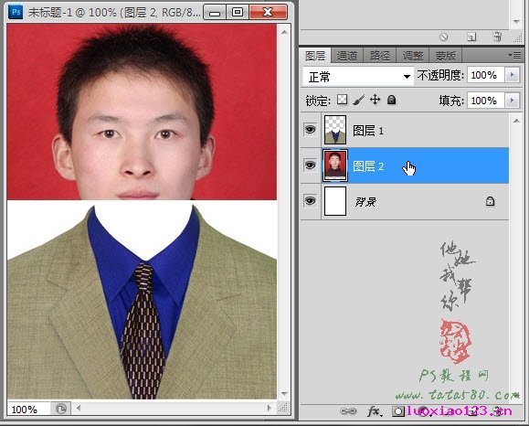The image size is (529, 426).
Task: Toggle lock all padlock icon
Action: [x=391, y=100]
